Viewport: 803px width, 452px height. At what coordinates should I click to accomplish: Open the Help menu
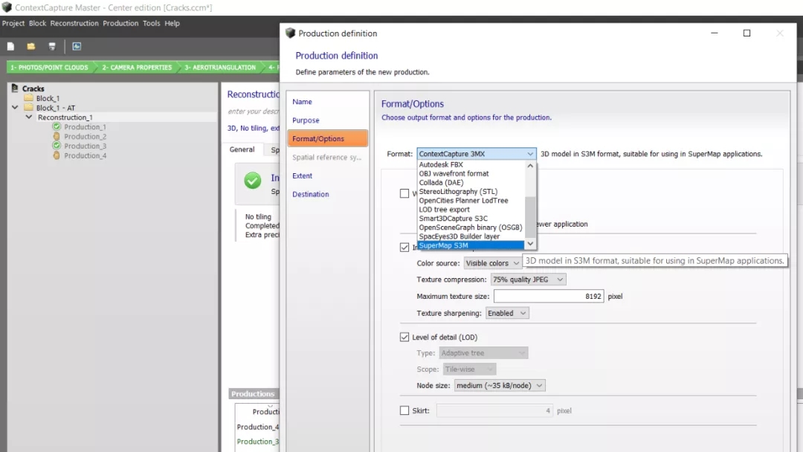point(172,23)
